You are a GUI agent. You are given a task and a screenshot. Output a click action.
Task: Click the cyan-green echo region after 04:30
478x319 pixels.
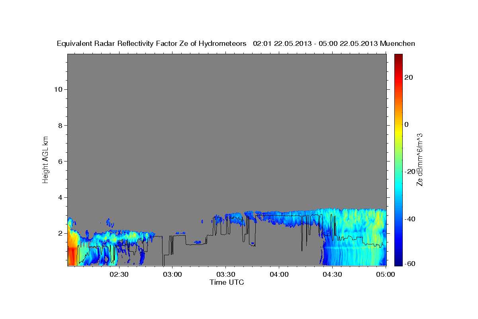pyautogui.click(x=355, y=237)
